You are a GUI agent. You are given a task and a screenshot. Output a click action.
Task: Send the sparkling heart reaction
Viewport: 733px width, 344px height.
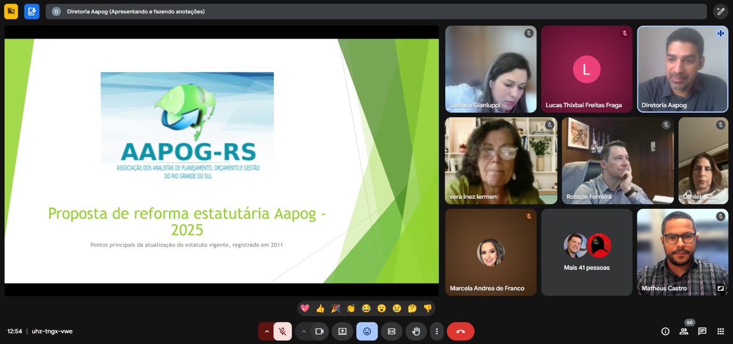coord(305,308)
